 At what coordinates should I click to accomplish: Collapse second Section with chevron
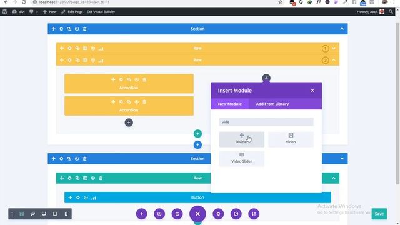[x=342, y=159]
